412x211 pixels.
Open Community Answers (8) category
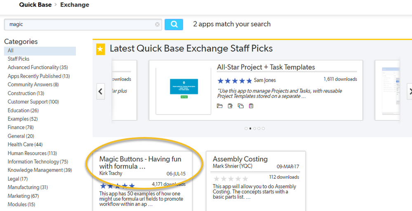[33, 85]
